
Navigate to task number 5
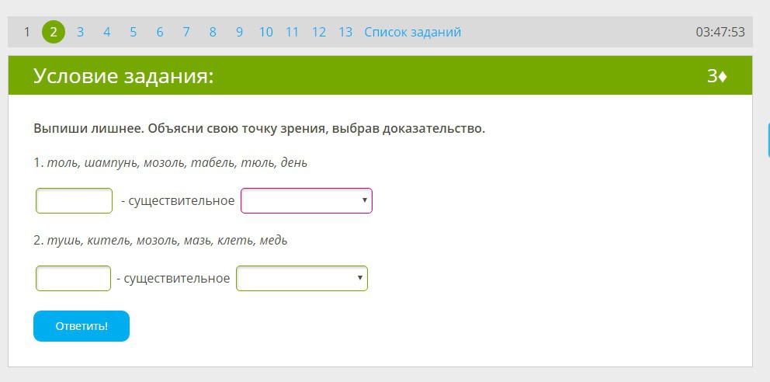click(x=133, y=32)
